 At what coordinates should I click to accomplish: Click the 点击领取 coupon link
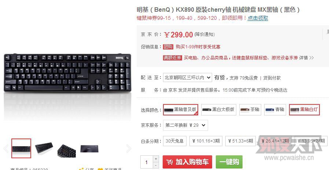[258, 18]
